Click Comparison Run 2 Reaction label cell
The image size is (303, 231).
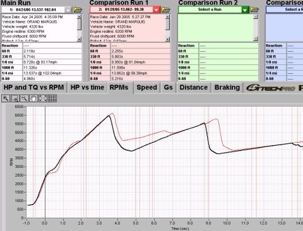(188, 45)
